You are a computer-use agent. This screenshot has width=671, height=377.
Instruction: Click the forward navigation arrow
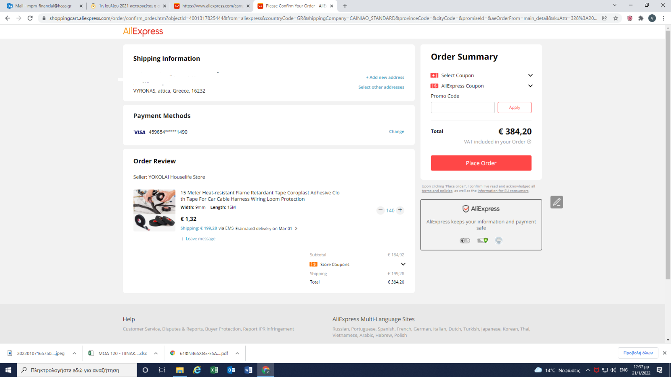tap(19, 18)
